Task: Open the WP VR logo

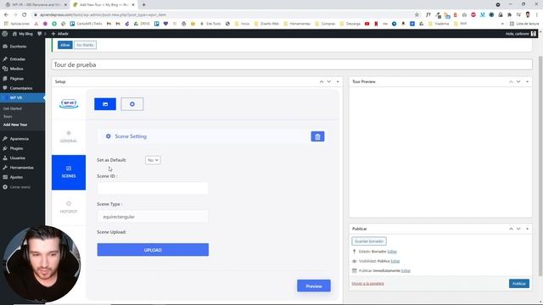Action: (69, 103)
